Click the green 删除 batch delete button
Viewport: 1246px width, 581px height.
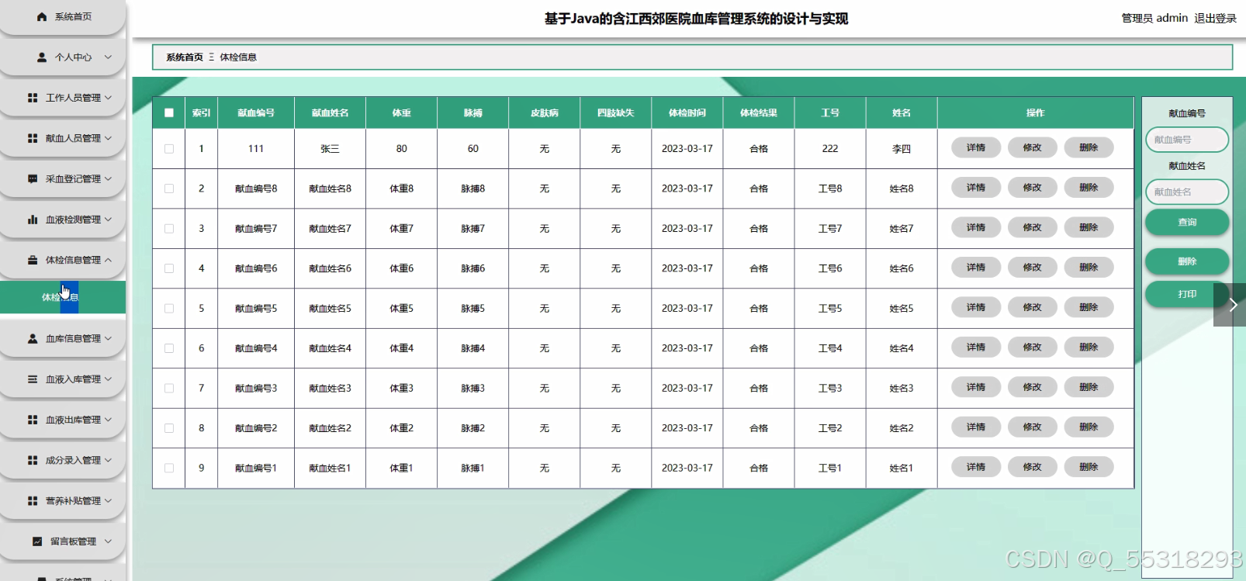(1187, 261)
